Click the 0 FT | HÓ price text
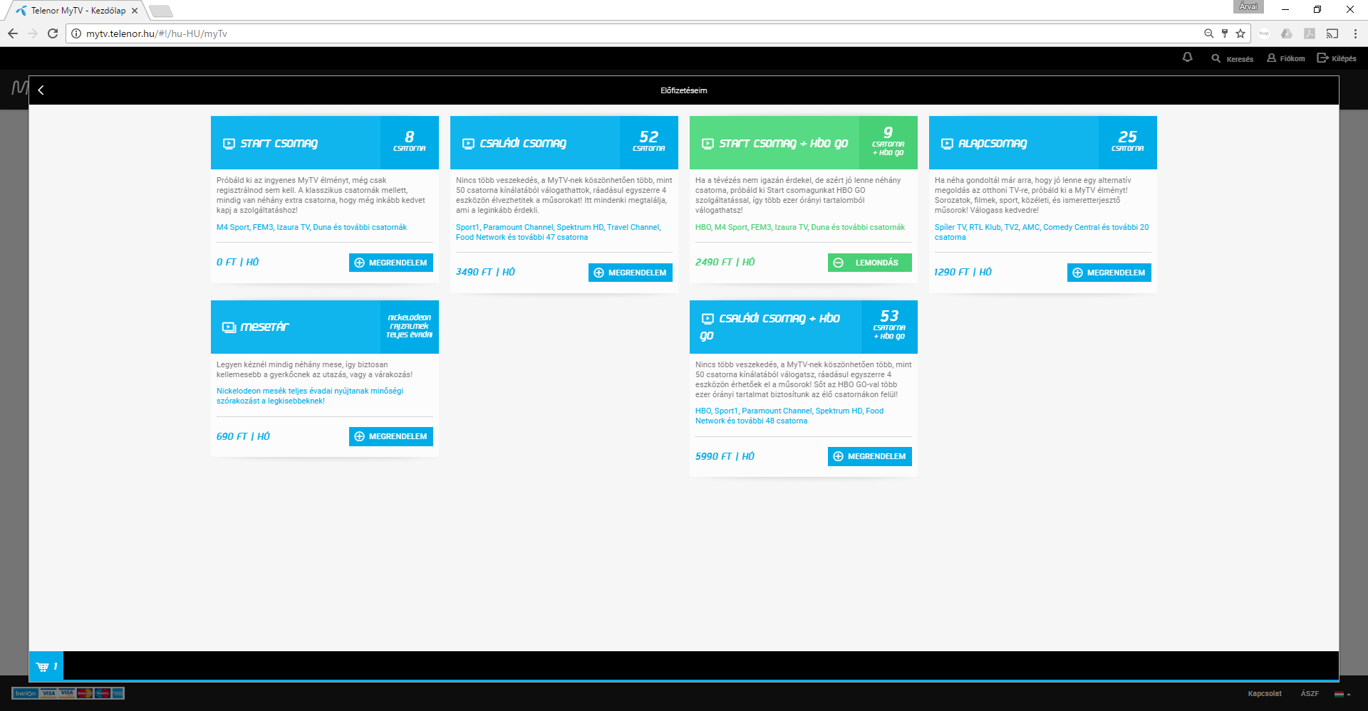Image resolution: width=1368 pixels, height=711 pixels. pos(238,263)
